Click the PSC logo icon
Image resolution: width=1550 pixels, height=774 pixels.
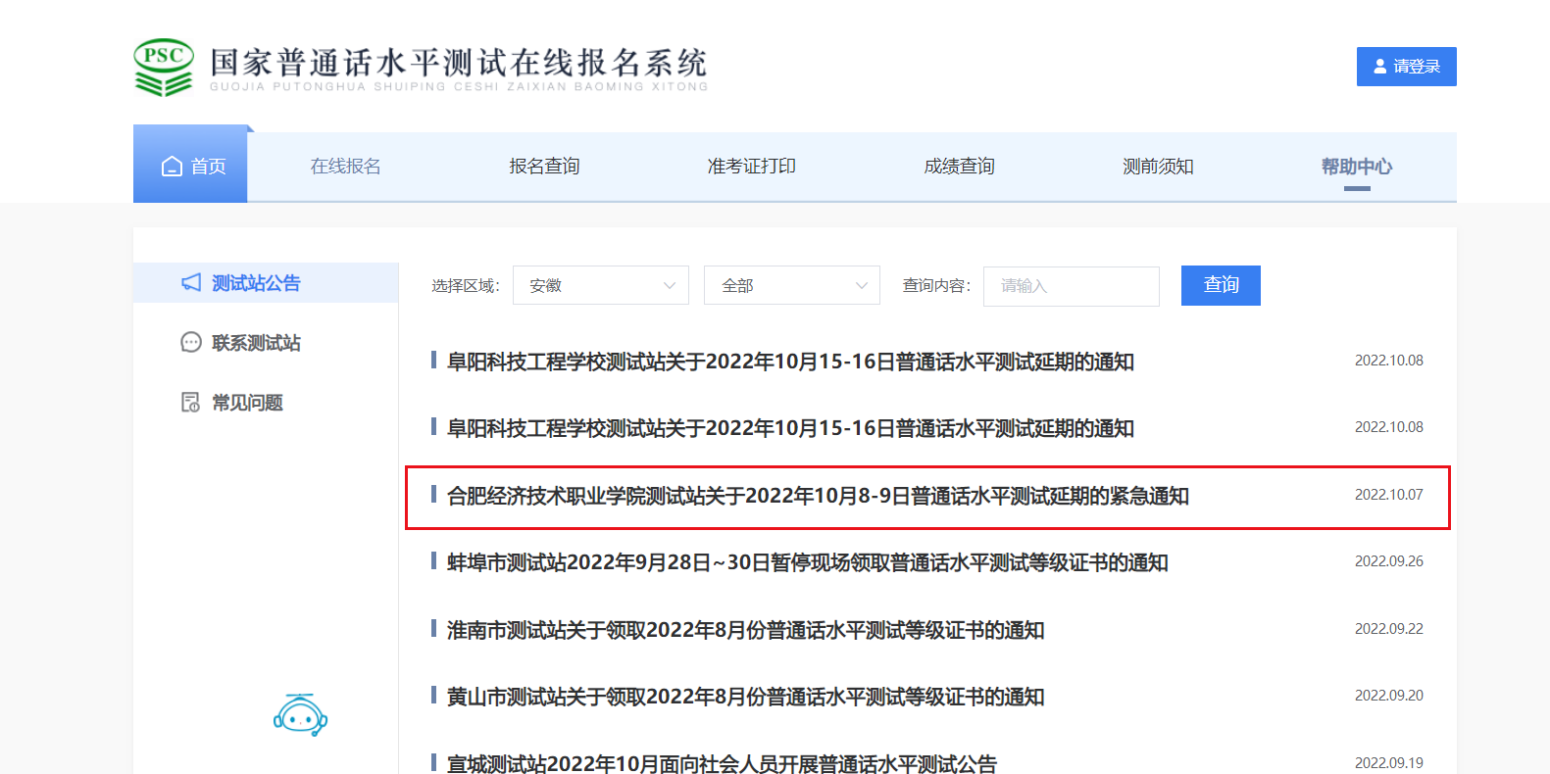click(x=164, y=67)
